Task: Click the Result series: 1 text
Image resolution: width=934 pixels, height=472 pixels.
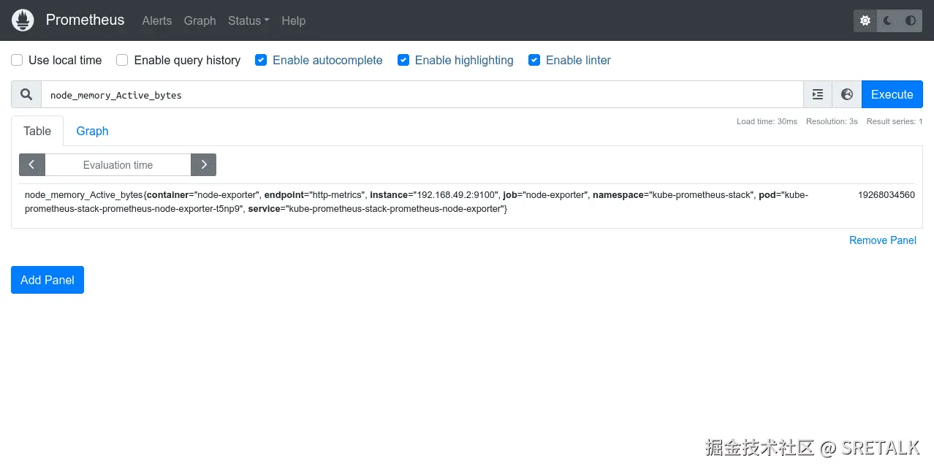Action: 895,121
